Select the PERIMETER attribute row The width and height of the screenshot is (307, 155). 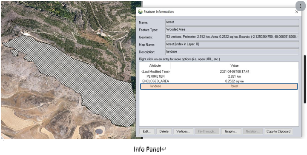pos(219,76)
